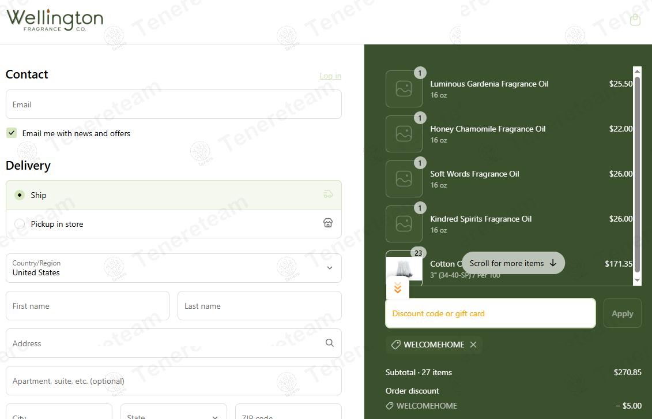Focus the Discount code or gift card field
Image resolution: width=652 pixels, height=419 pixels.
pyautogui.click(x=490, y=313)
